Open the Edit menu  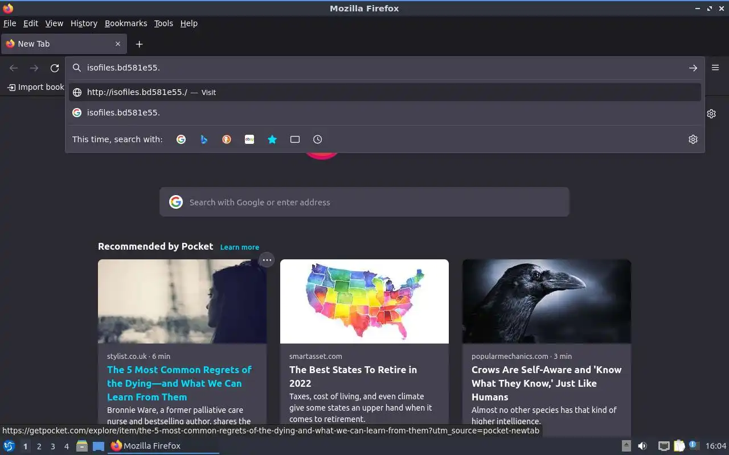(x=31, y=23)
